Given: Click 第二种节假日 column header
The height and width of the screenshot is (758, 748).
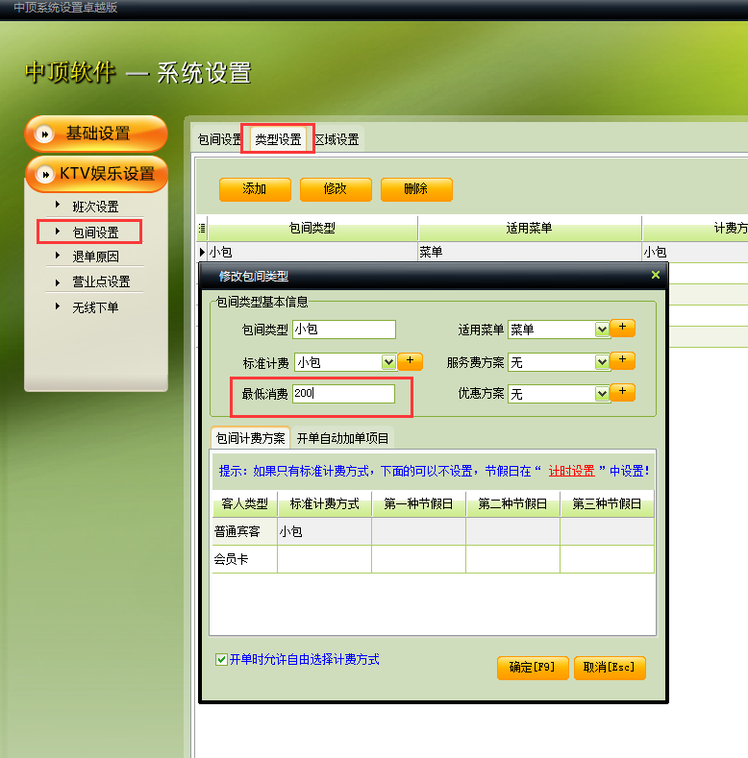Looking at the screenshot, I should pyautogui.click(x=512, y=504).
